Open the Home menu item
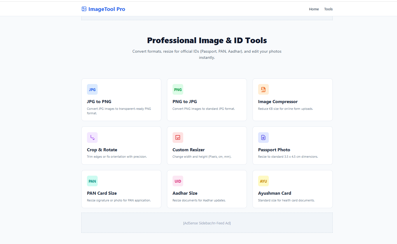The image size is (397, 244). 314,9
